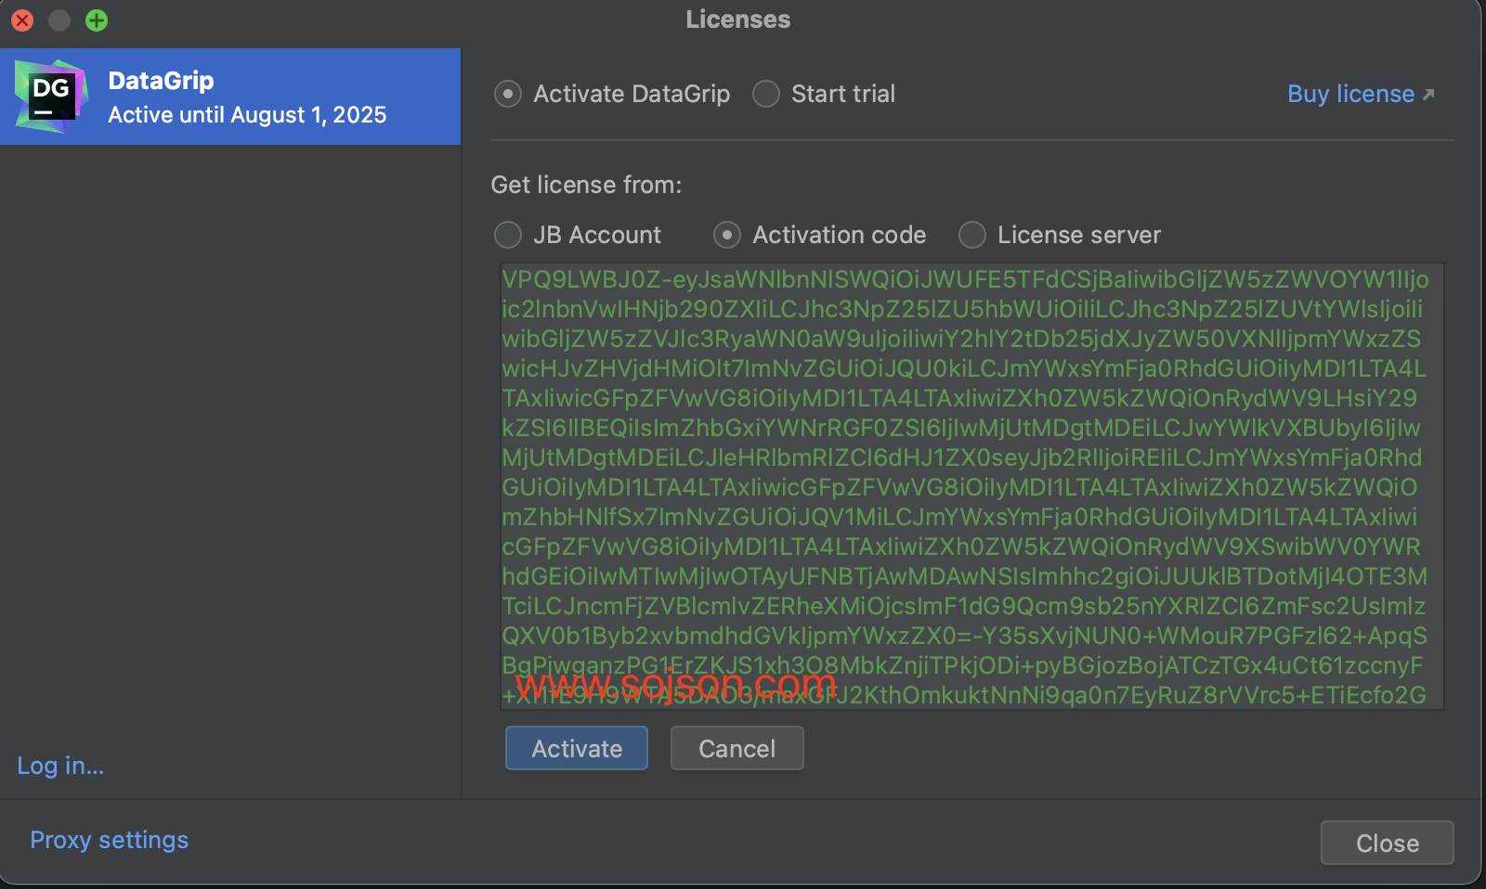Screen dimensions: 1486x889
Task: Open Proxy settings
Action: [x=110, y=840]
